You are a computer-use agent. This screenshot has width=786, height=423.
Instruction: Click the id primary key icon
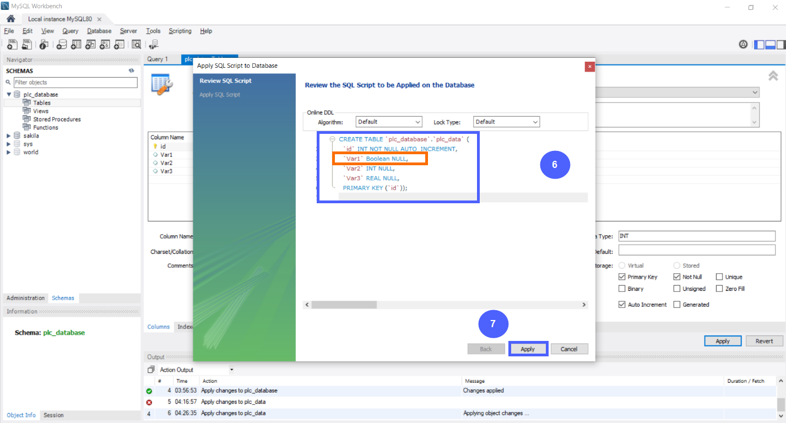point(155,147)
